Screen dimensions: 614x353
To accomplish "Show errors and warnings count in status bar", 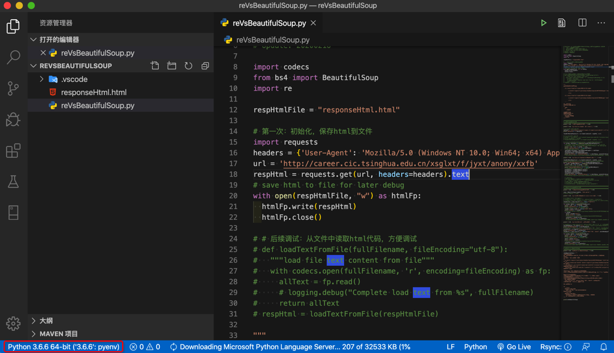I will click(145, 347).
